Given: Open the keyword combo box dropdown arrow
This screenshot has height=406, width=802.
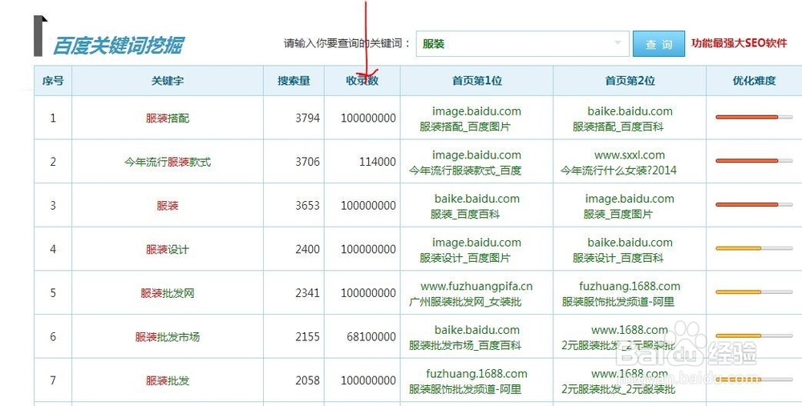Looking at the screenshot, I should point(618,43).
